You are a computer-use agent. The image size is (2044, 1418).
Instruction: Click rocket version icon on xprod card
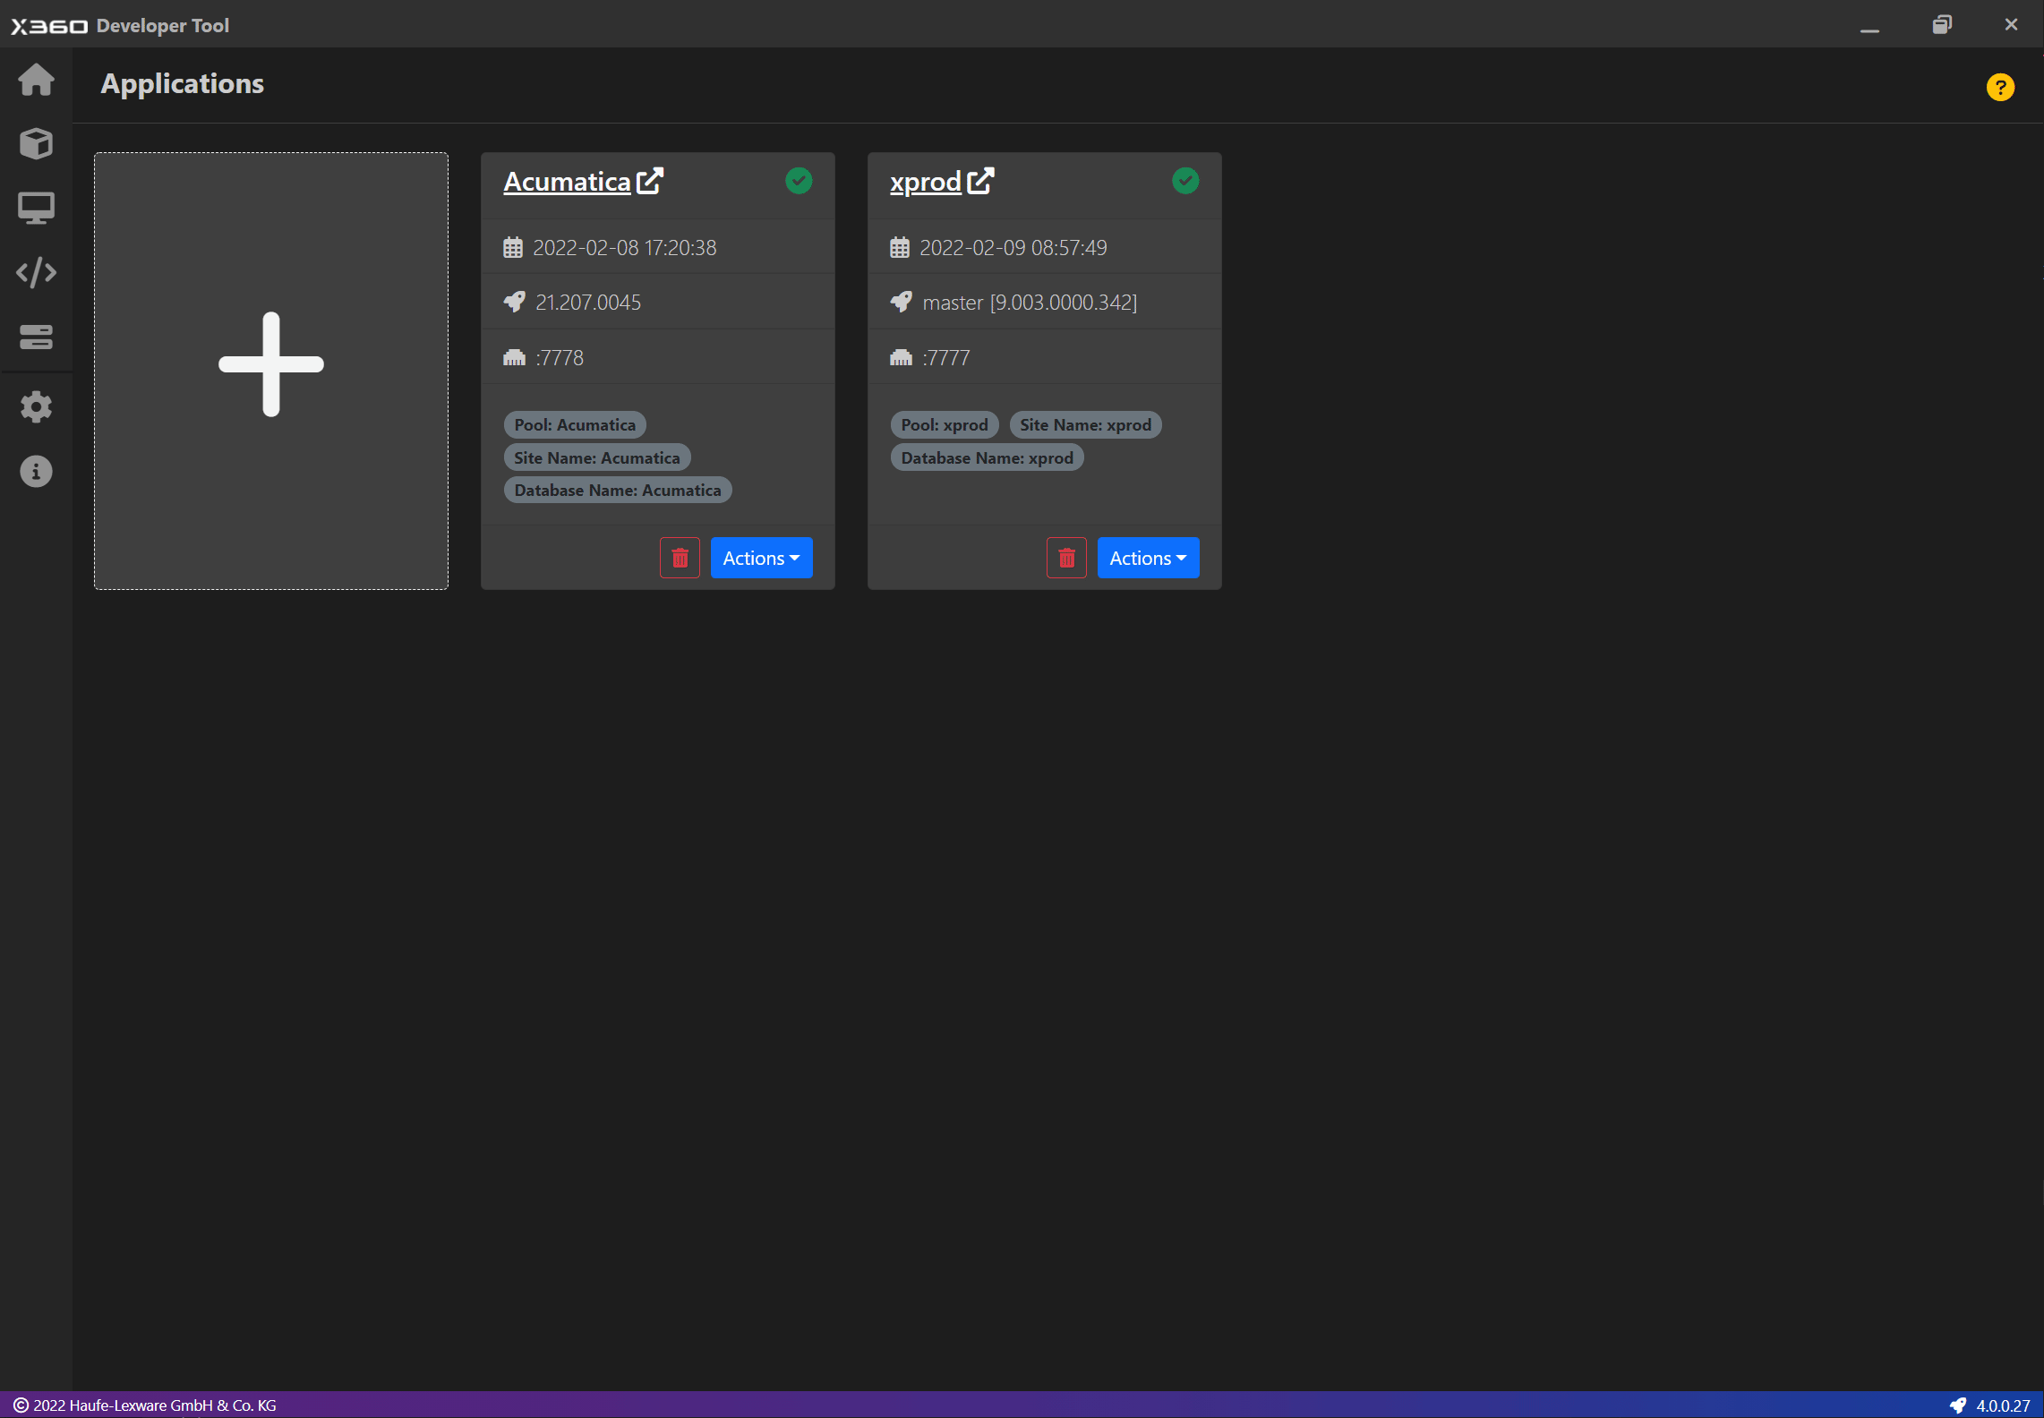[902, 302]
